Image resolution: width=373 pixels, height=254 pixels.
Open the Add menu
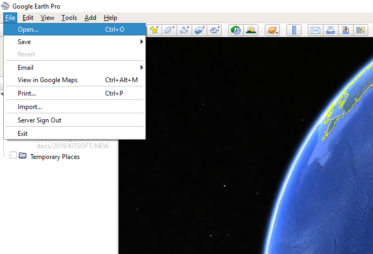coord(90,18)
